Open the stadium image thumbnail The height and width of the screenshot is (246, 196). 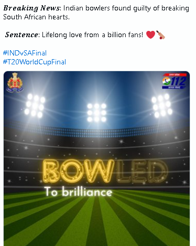pos(96,159)
